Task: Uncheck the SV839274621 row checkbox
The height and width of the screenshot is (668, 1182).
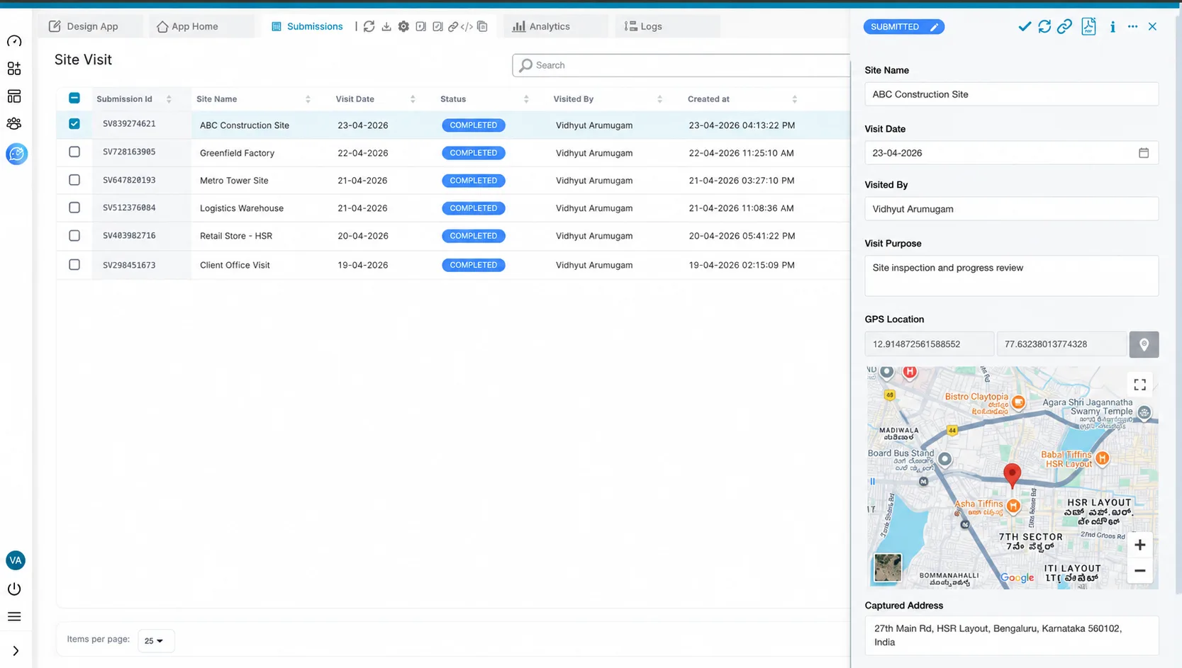Action: pos(74,123)
